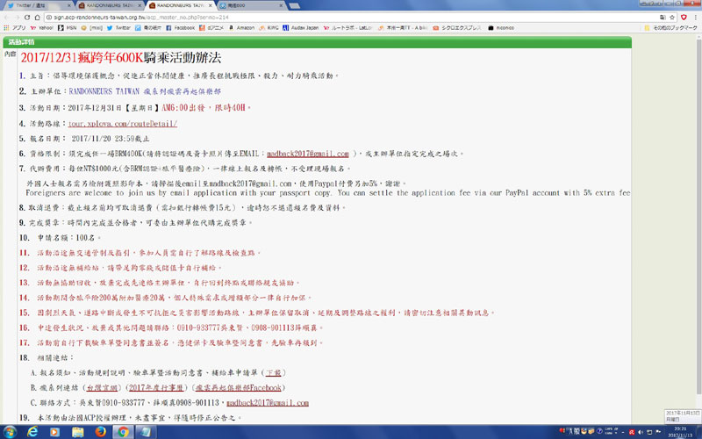Screen dimensions: 702x439
Task: Click the 2017/12/31瘋跨年600K heading text
Action: click(81, 58)
